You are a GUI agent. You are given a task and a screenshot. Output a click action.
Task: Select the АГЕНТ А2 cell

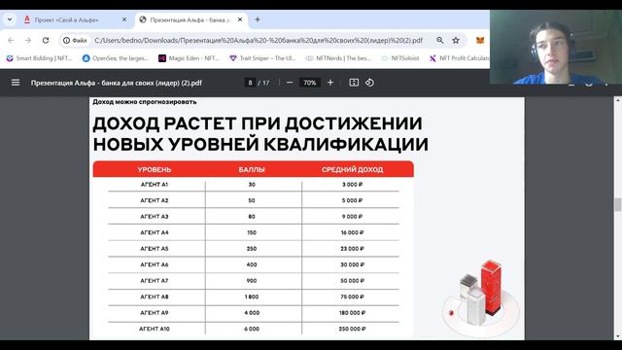(155, 200)
